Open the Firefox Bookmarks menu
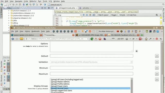The height and width of the screenshot is (93, 165). point(36,31)
